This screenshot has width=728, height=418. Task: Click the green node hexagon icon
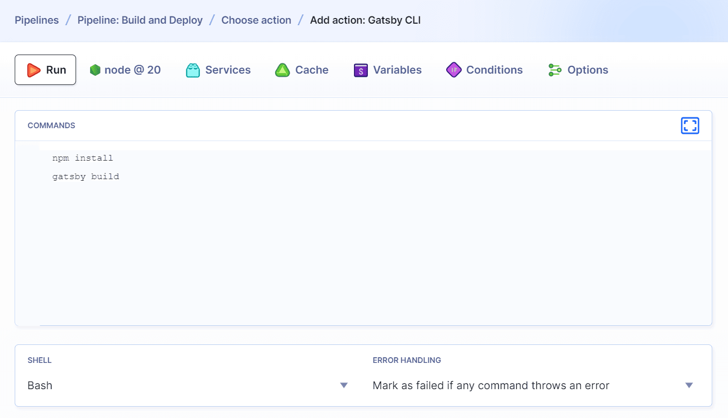(x=95, y=69)
